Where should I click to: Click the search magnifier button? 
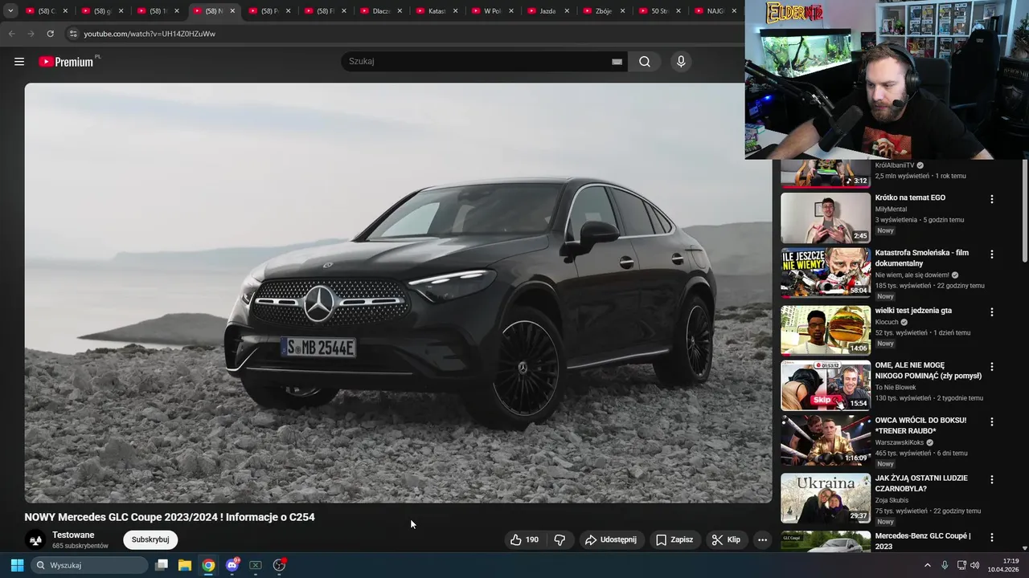pyautogui.click(x=645, y=62)
